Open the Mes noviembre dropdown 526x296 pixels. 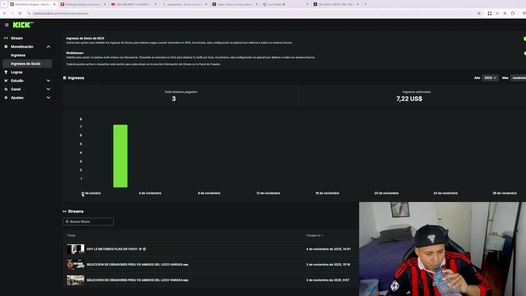click(518, 78)
